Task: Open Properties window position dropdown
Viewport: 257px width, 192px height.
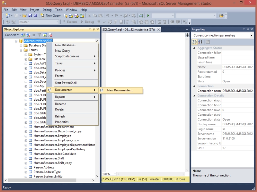Action: coord(244,29)
